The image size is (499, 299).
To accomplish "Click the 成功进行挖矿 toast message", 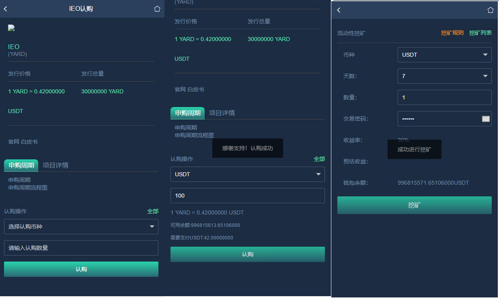I will (x=415, y=149).
